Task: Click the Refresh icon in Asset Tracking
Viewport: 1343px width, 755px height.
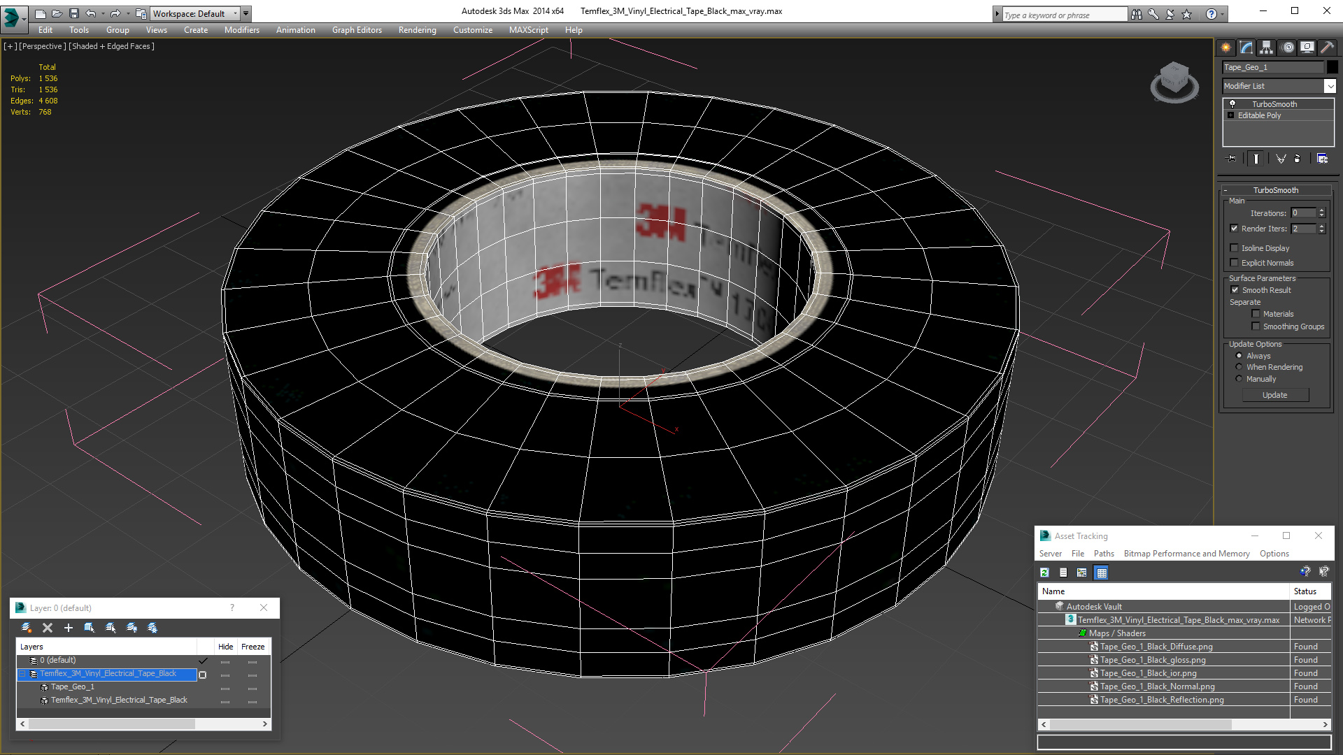Action: point(1044,573)
